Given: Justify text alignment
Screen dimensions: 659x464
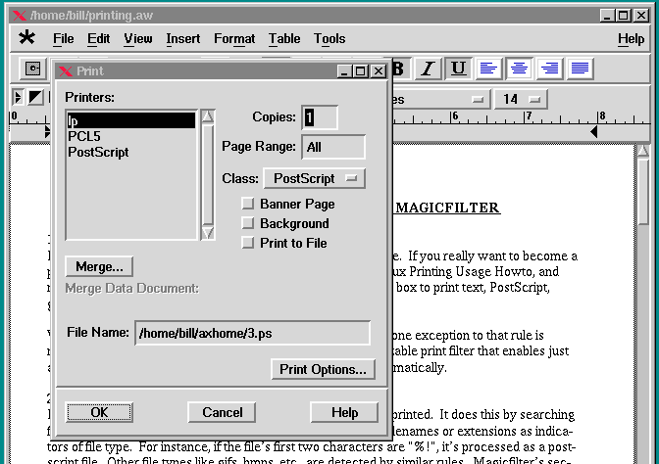Looking at the screenshot, I should coord(580,69).
